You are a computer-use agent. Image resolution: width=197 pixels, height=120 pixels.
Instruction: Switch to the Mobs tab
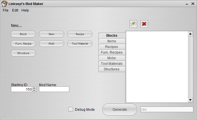coord(112,58)
